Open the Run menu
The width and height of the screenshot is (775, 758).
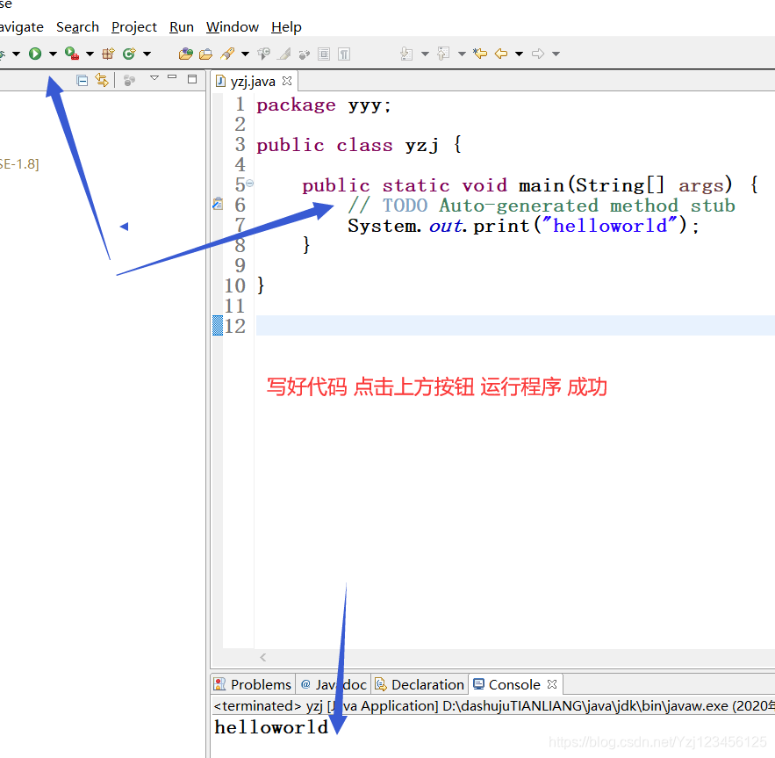182,26
